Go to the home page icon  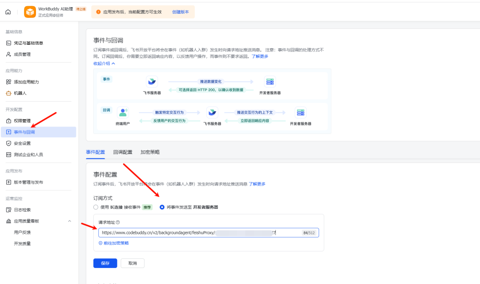coord(8,12)
